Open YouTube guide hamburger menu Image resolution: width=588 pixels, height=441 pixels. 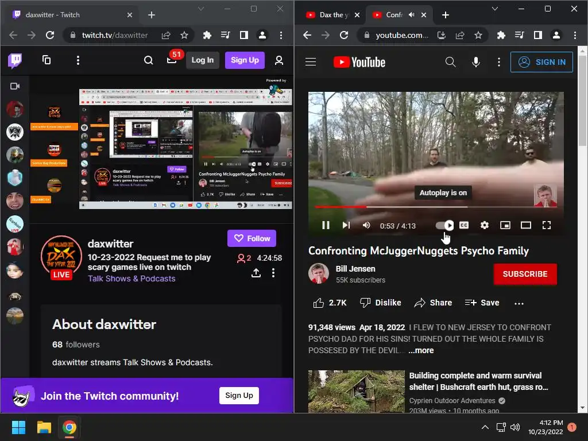(x=311, y=62)
